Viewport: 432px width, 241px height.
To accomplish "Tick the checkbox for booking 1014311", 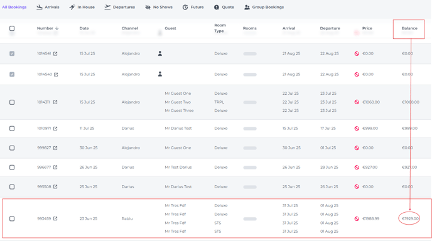I will (x=12, y=102).
